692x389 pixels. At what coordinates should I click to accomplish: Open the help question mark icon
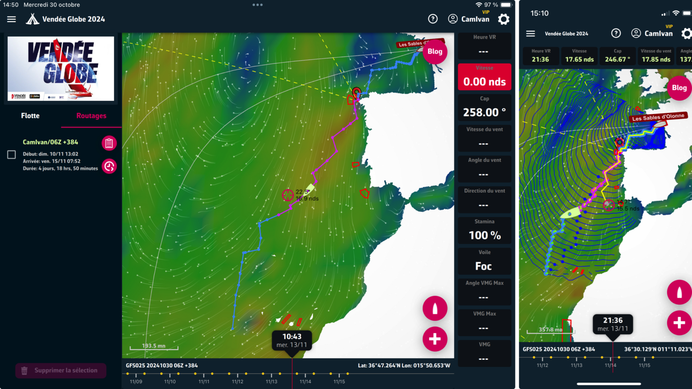tap(433, 19)
